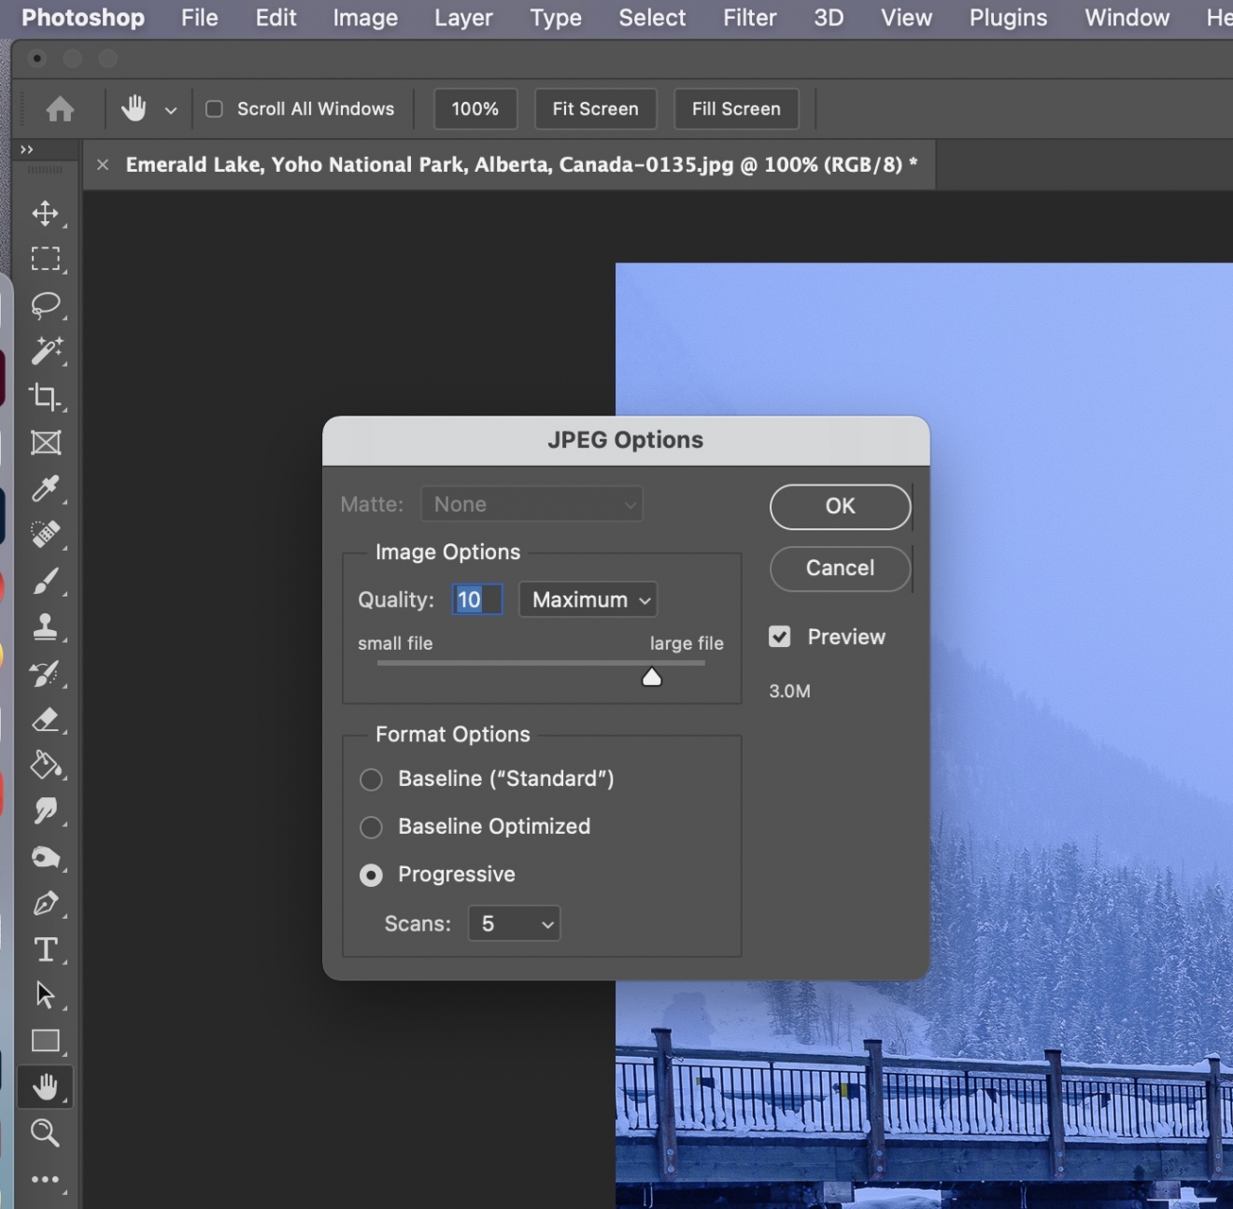Open the Type menu

coord(556,18)
